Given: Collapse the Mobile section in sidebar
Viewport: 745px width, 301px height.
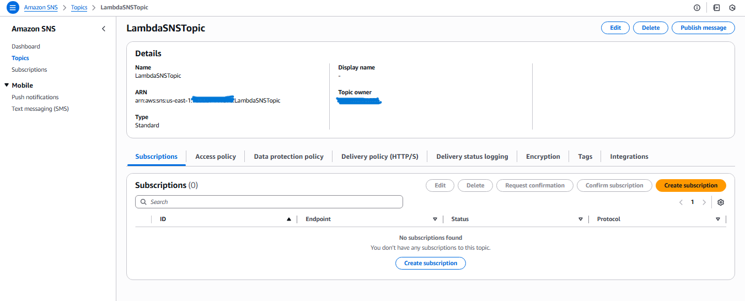Looking at the screenshot, I should 7,85.
